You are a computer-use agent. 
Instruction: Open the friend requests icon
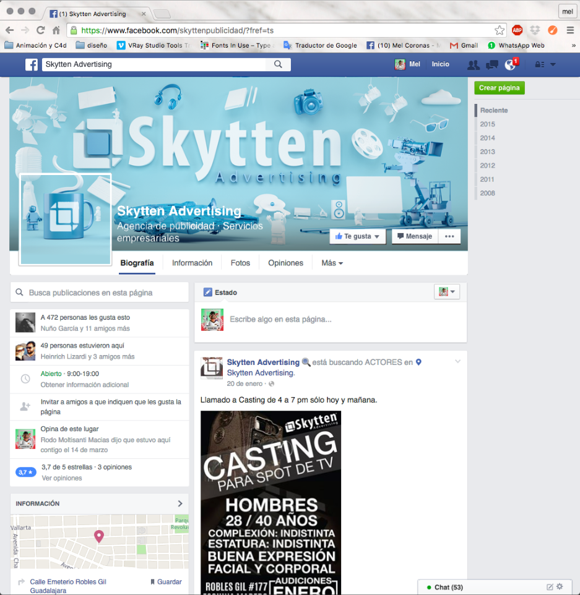click(474, 65)
